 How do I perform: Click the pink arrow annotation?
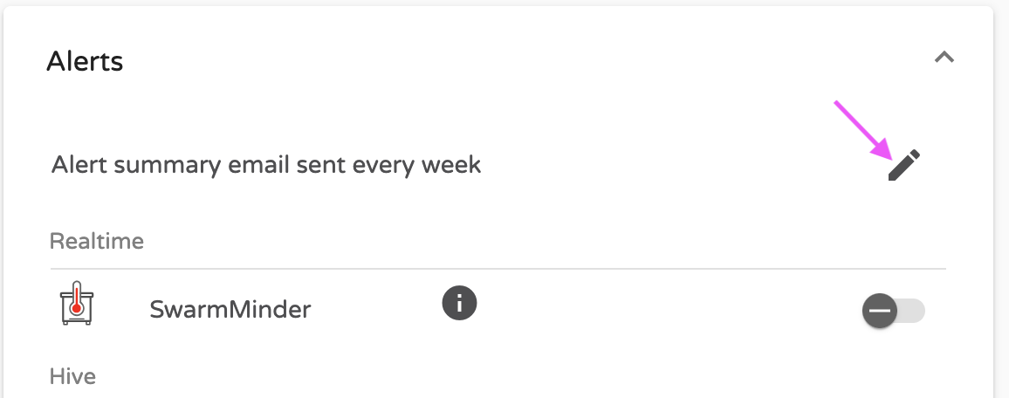point(863,130)
